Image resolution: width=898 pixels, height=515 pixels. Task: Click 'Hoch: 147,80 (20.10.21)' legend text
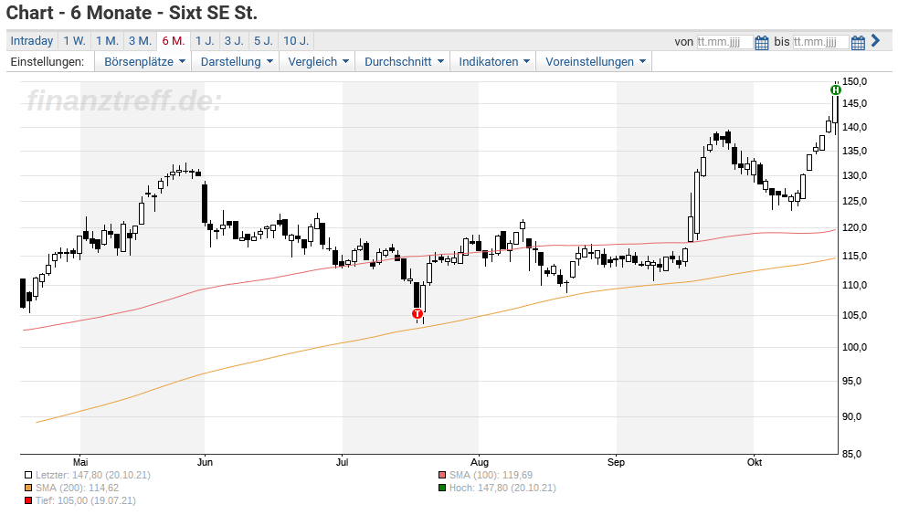point(502,489)
